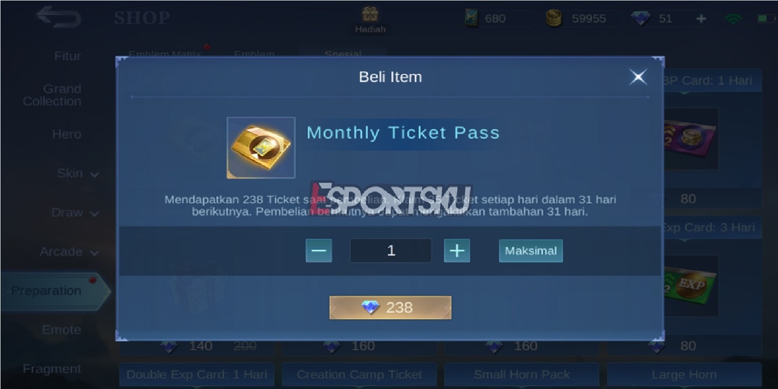Close the Beli Item dialog
Screen dimensions: 778x389
[x=638, y=76]
